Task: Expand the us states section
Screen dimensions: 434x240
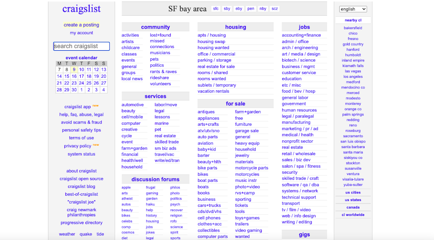Action: 353,200
